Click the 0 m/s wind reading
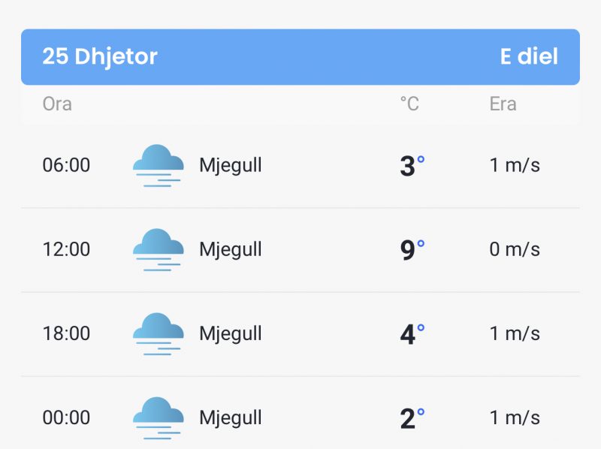This screenshot has width=601, height=449. click(515, 249)
